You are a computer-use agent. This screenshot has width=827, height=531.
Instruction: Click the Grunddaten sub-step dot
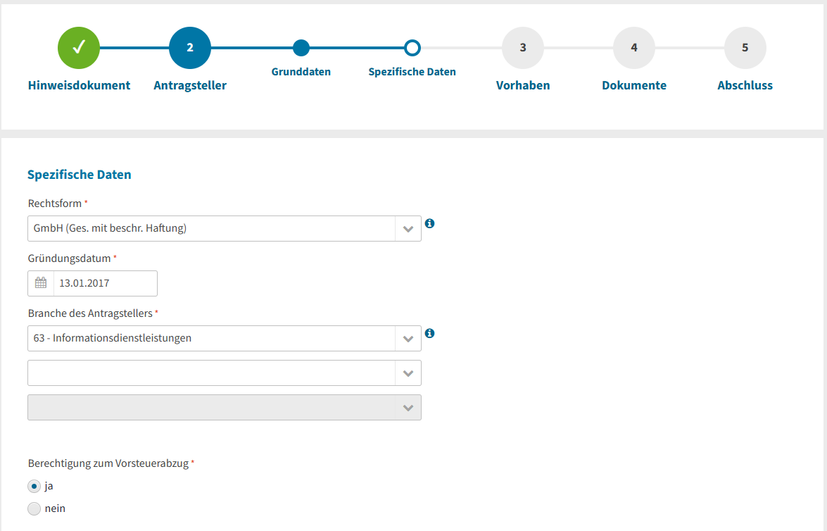(301, 48)
